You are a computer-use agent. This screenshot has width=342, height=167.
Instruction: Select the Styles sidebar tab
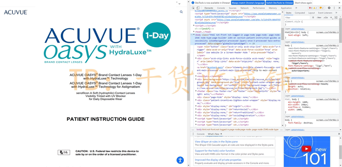(288, 13)
